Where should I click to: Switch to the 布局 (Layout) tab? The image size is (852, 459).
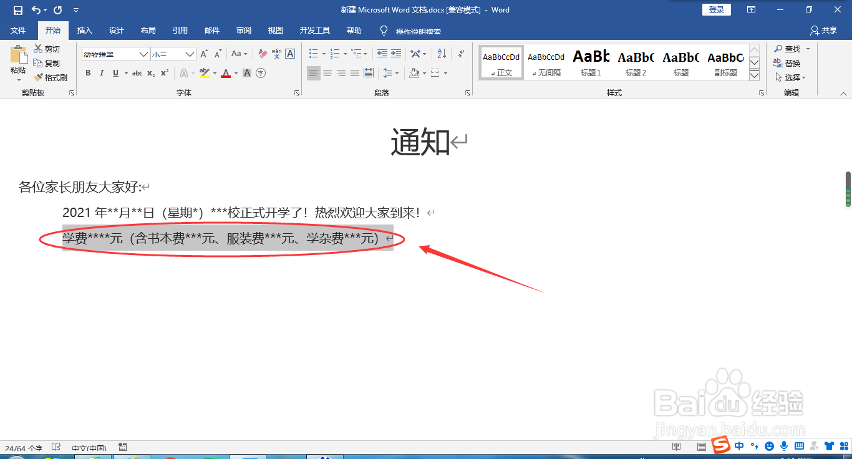pyautogui.click(x=148, y=31)
